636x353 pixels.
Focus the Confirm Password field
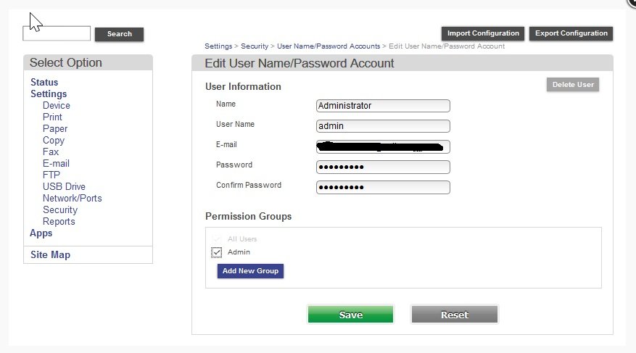pos(383,188)
